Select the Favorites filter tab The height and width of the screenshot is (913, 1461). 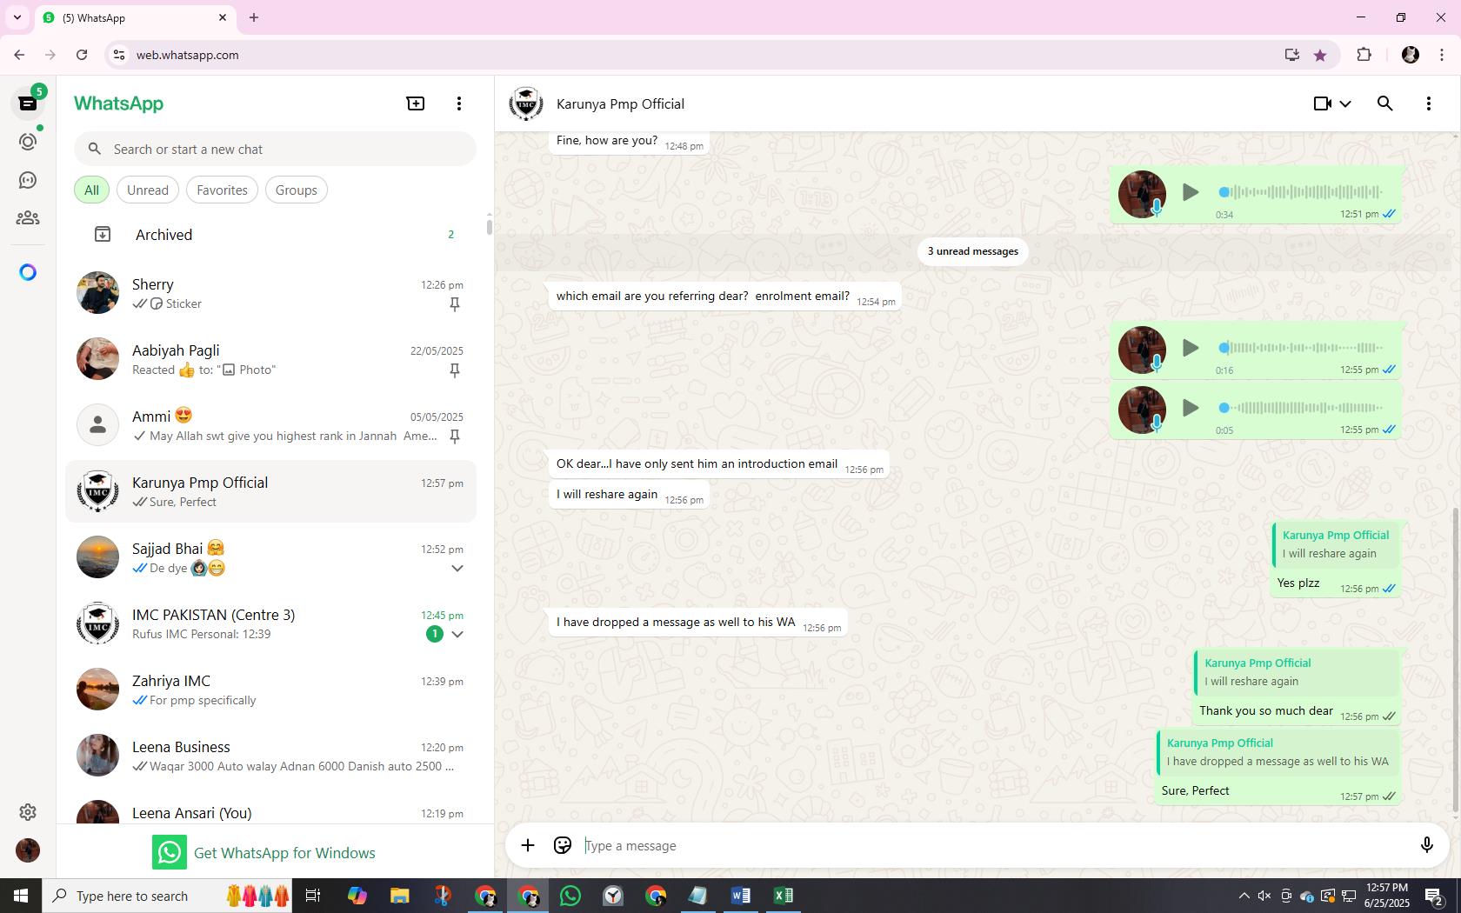pyautogui.click(x=222, y=190)
